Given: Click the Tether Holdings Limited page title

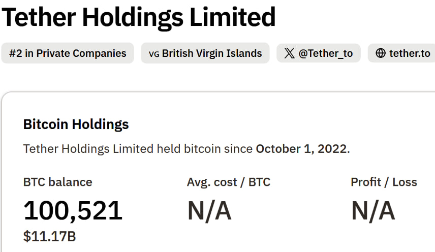Looking at the screenshot, I should 138,17.
